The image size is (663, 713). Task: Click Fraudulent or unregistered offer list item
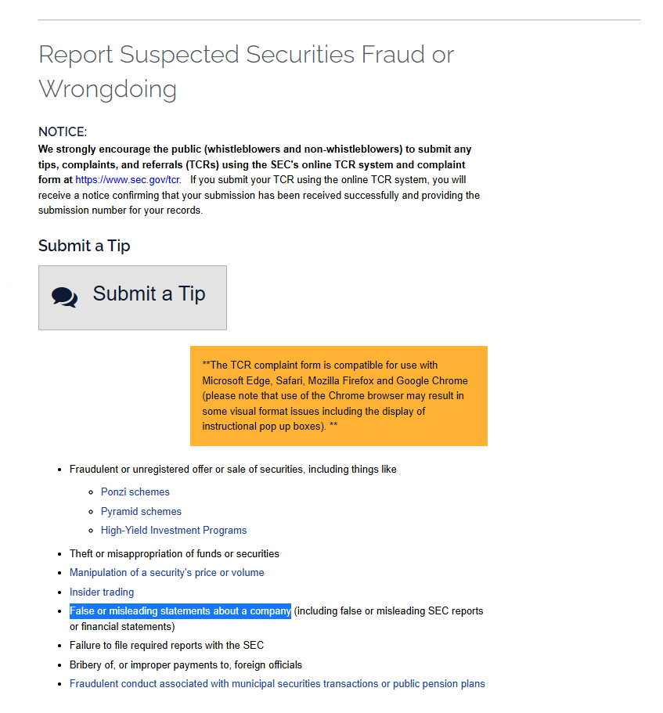point(232,470)
